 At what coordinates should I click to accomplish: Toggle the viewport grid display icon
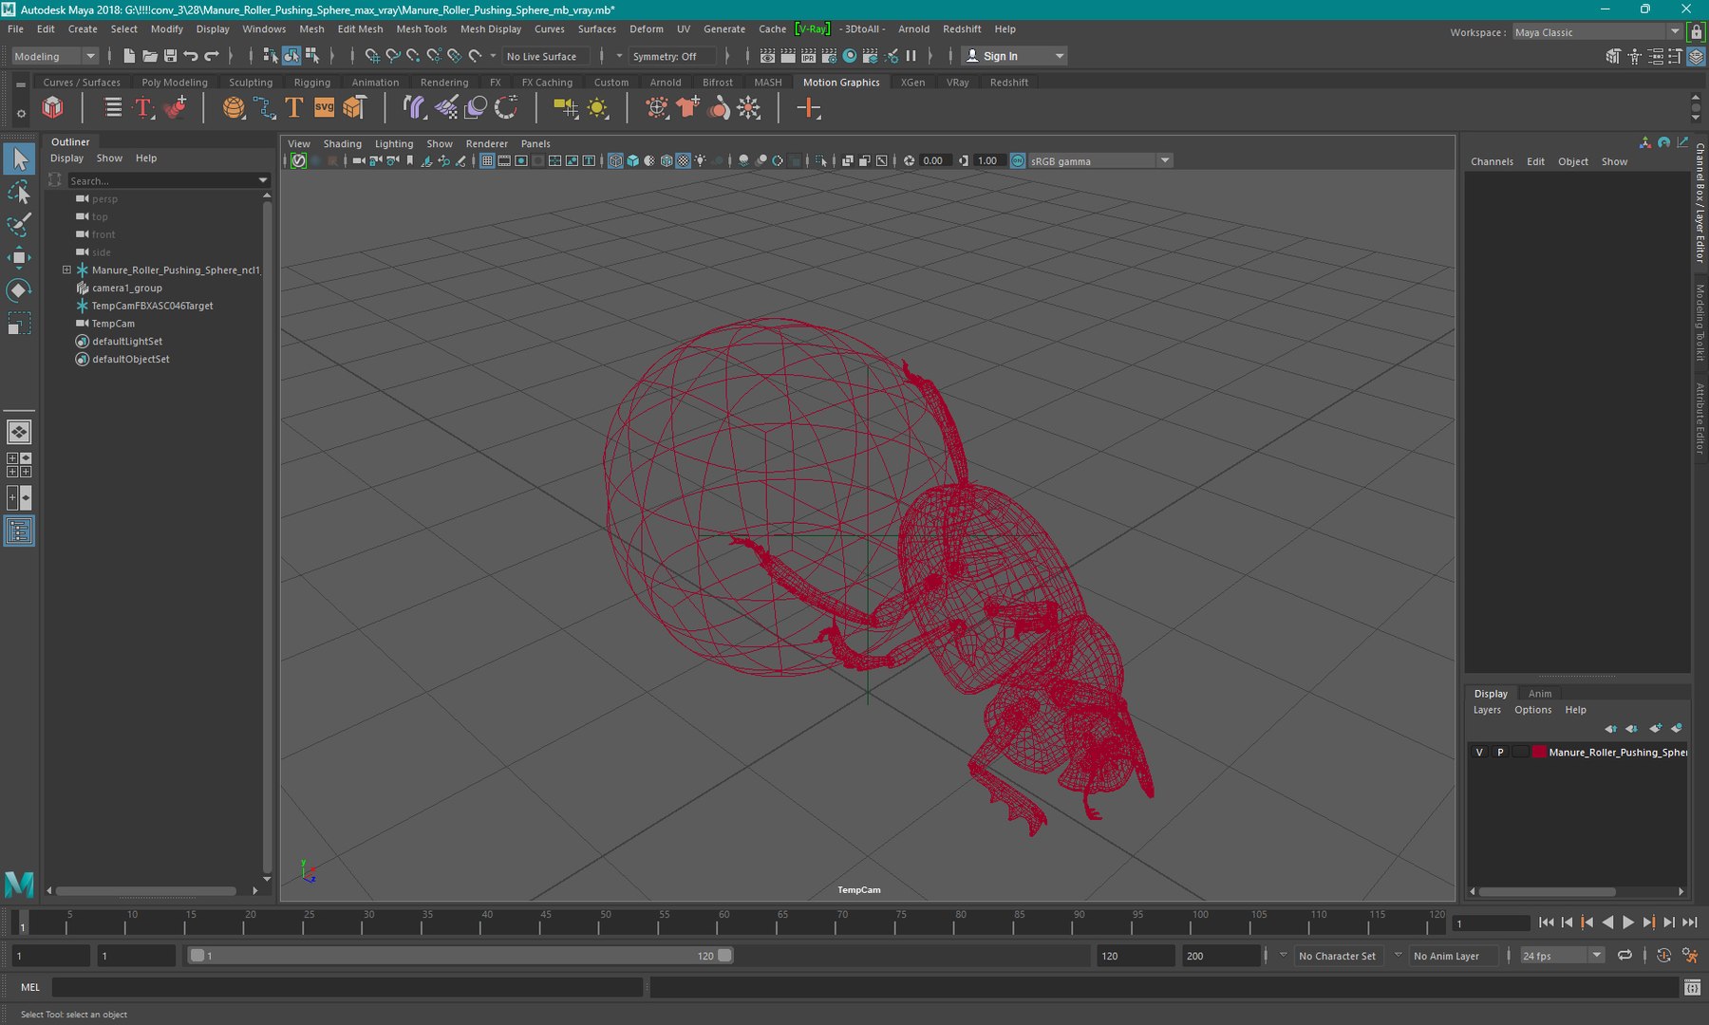click(x=487, y=160)
